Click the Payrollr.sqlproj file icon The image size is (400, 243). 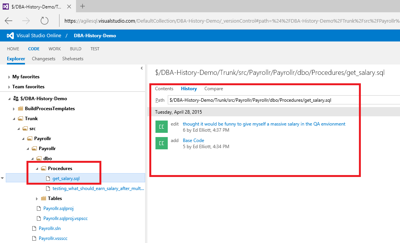(39, 208)
